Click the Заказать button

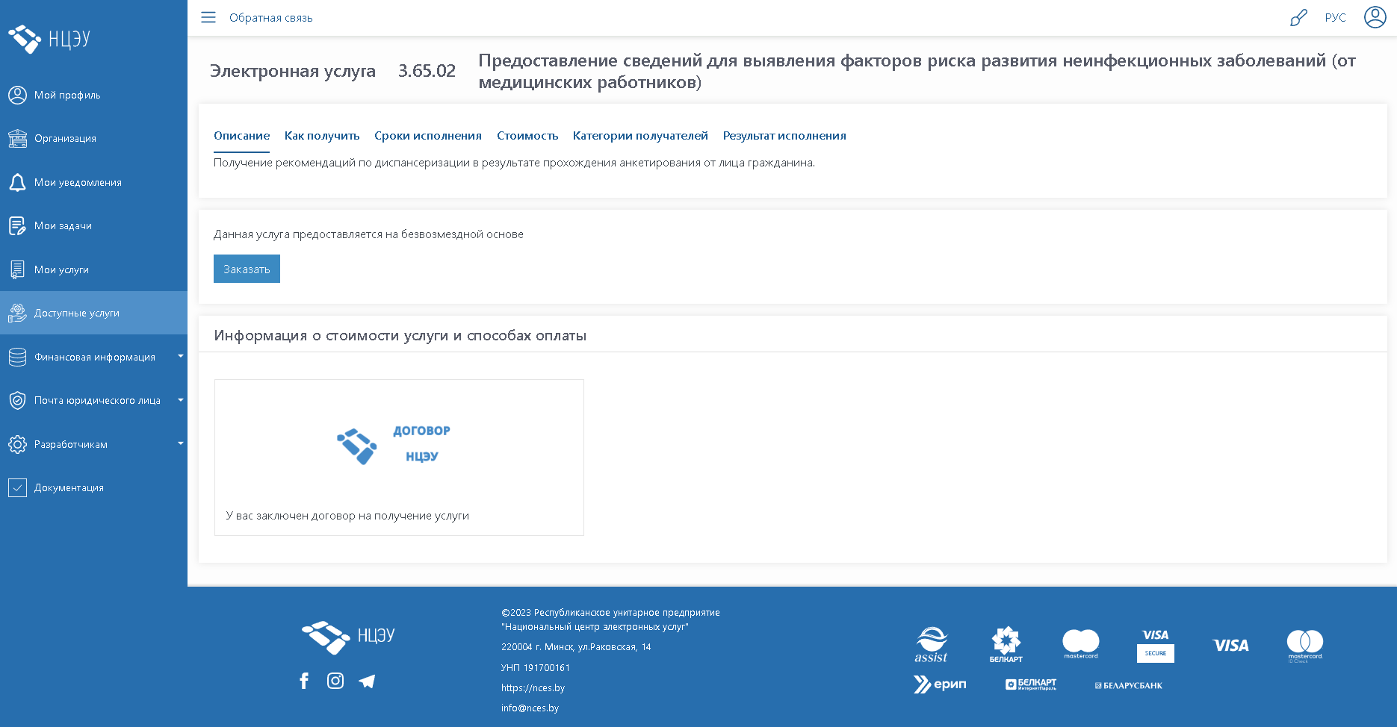(x=247, y=269)
